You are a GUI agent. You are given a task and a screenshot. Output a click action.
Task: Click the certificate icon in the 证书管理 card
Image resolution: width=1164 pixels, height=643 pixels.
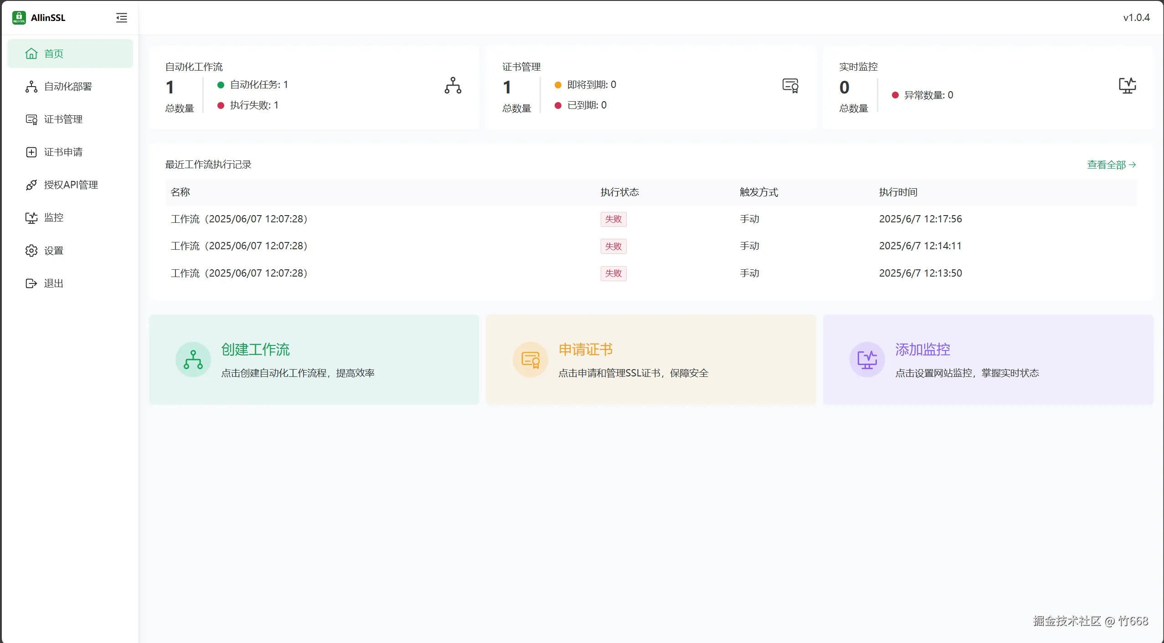click(x=790, y=86)
